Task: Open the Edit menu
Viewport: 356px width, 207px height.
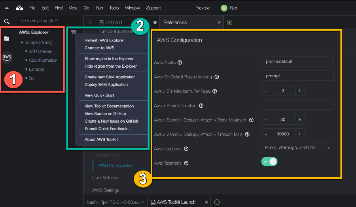Action: [x=45, y=8]
